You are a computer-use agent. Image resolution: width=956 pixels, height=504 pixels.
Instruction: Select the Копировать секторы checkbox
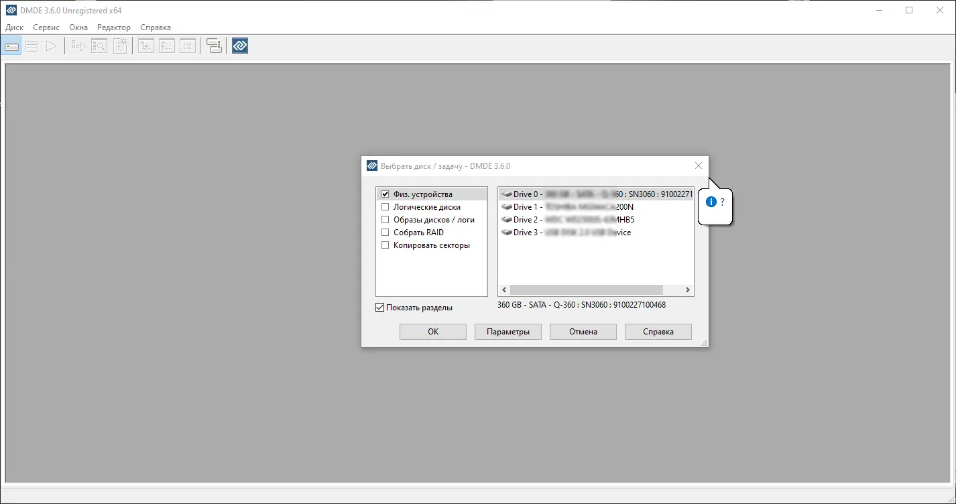tap(385, 245)
